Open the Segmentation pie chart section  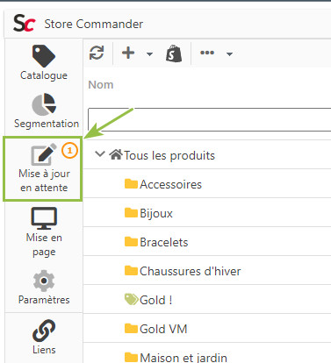[x=47, y=111]
